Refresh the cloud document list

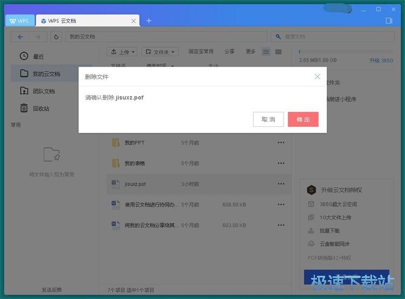[56, 37]
